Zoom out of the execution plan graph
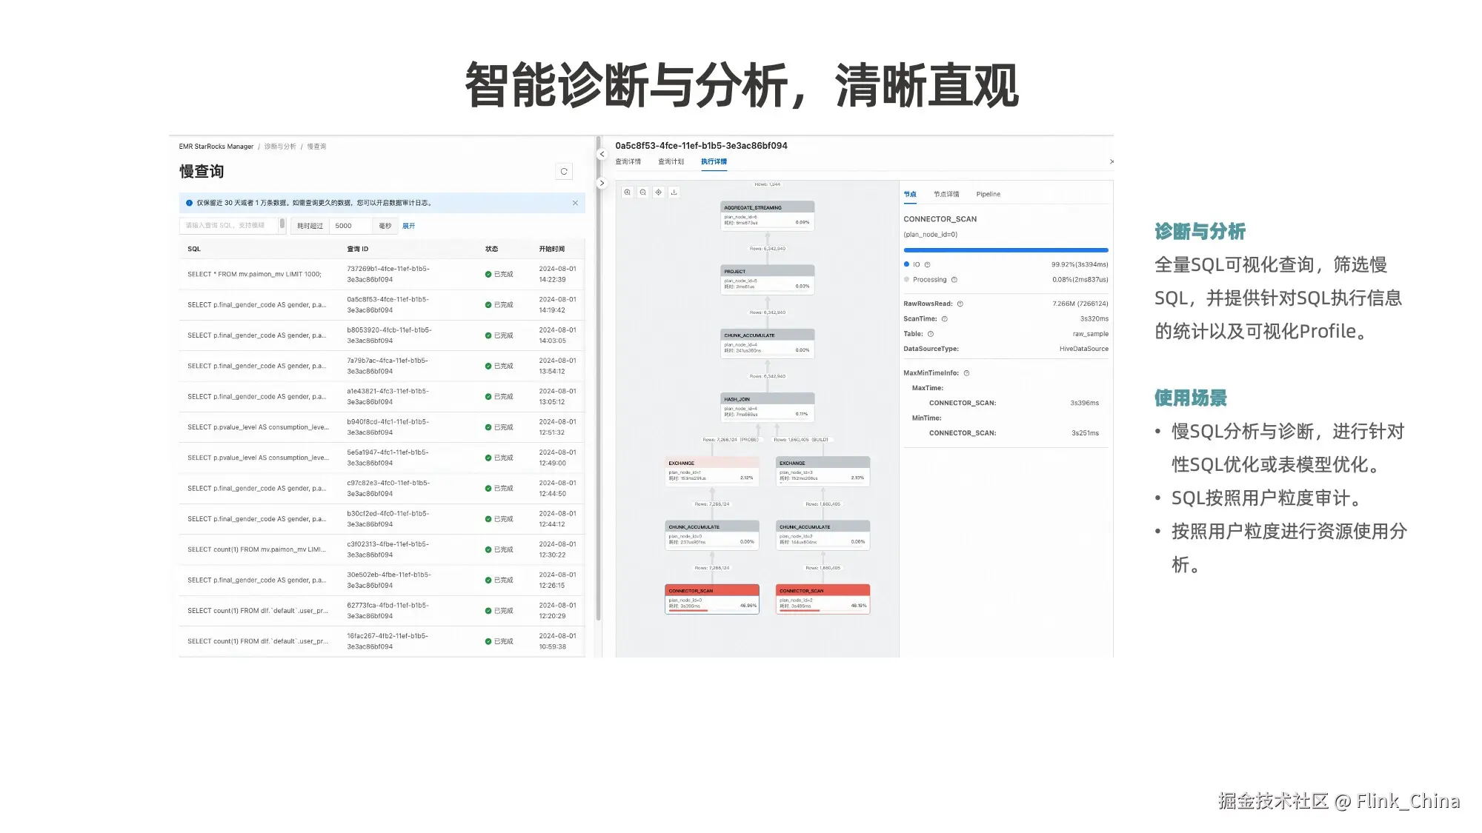 pyautogui.click(x=643, y=193)
